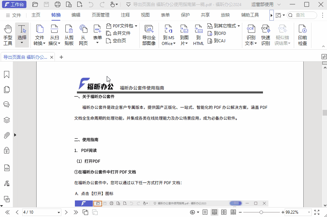Open the 从扫描仪 conversion tool

[x=54, y=34]
